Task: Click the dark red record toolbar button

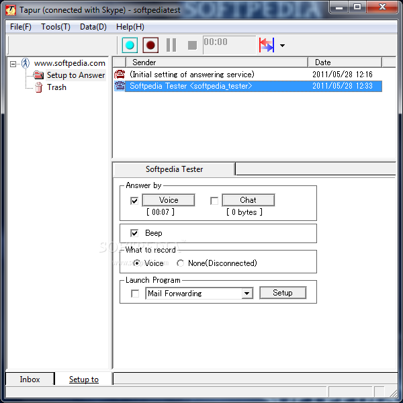Action: [x=150, y=45]
